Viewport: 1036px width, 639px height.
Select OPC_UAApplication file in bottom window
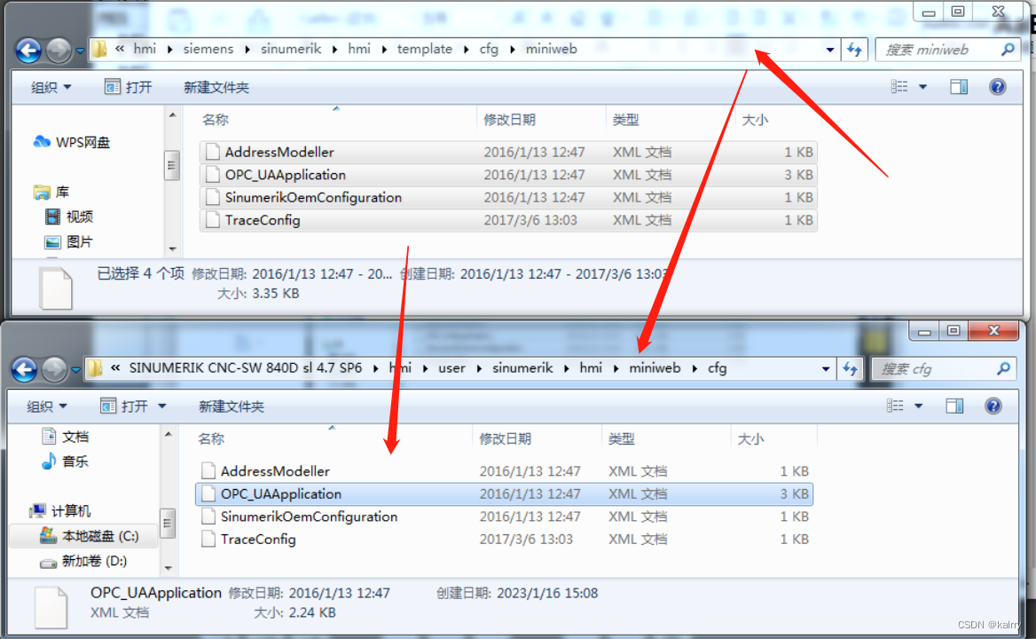(504, 493)
